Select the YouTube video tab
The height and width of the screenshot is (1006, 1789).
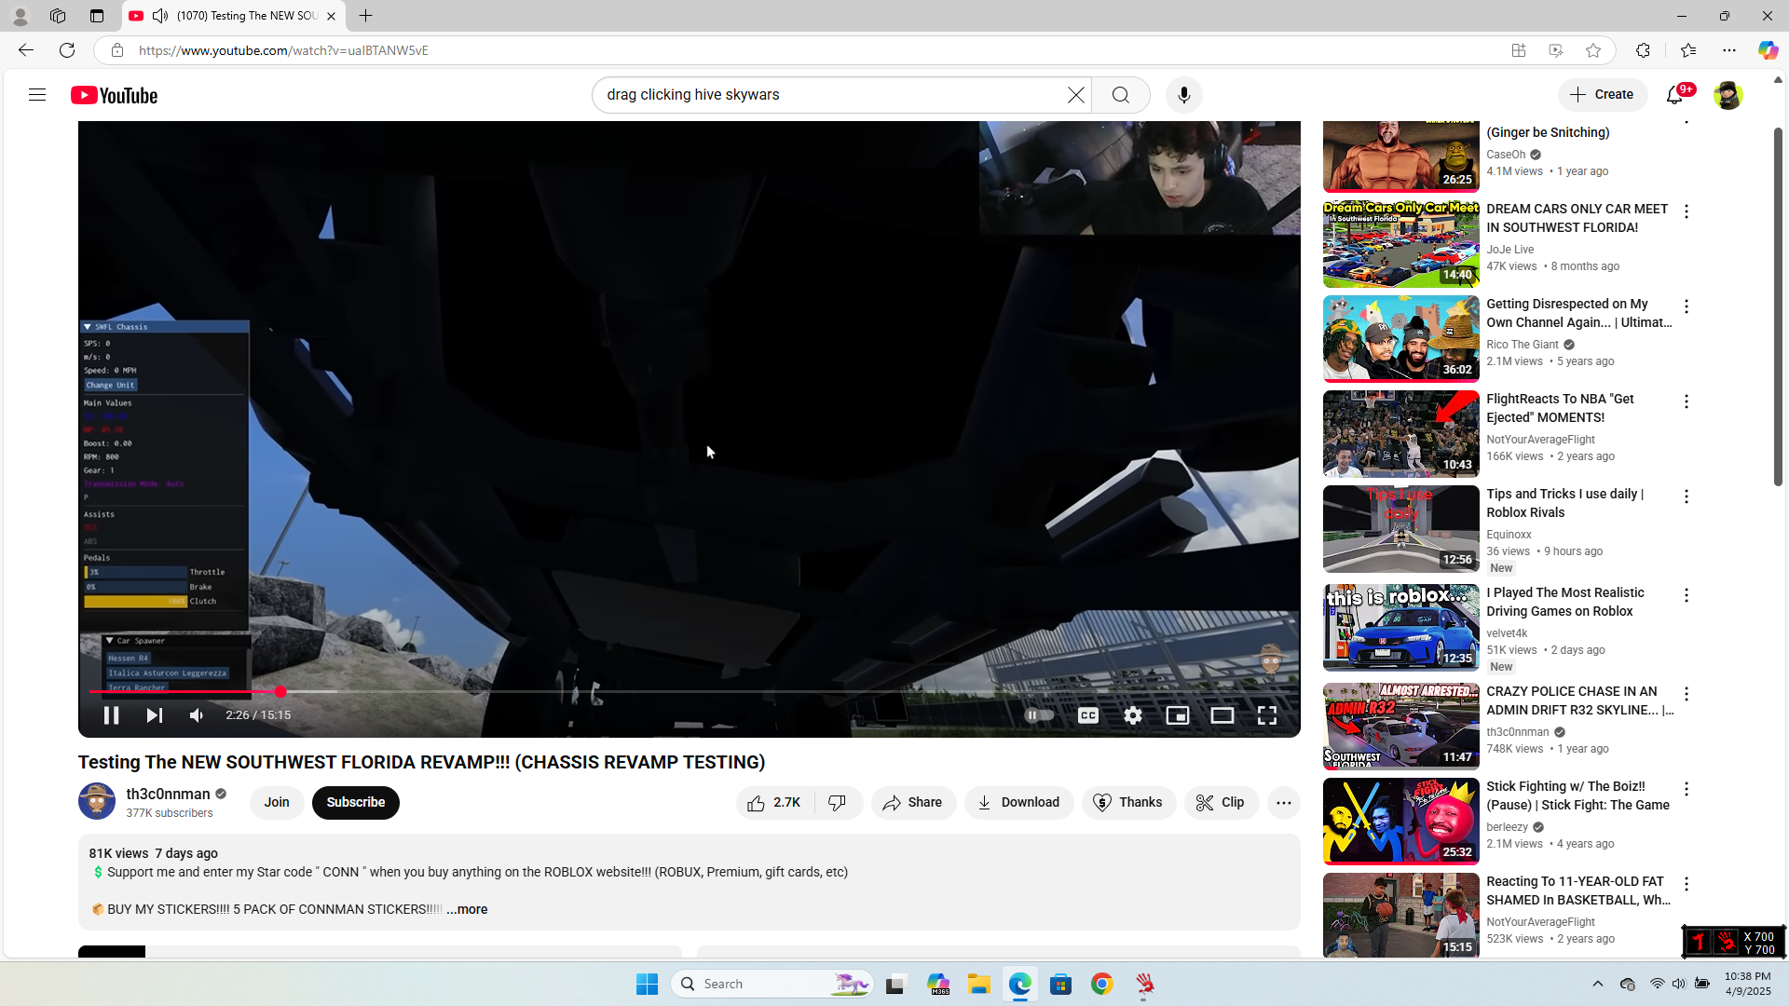(234, 16)
